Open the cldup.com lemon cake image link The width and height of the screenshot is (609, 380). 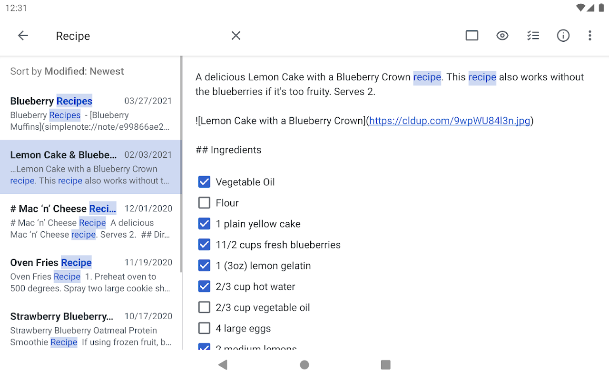click(449, 121)
